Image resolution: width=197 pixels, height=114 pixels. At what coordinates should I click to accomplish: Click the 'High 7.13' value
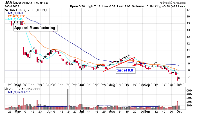[93, 6]
